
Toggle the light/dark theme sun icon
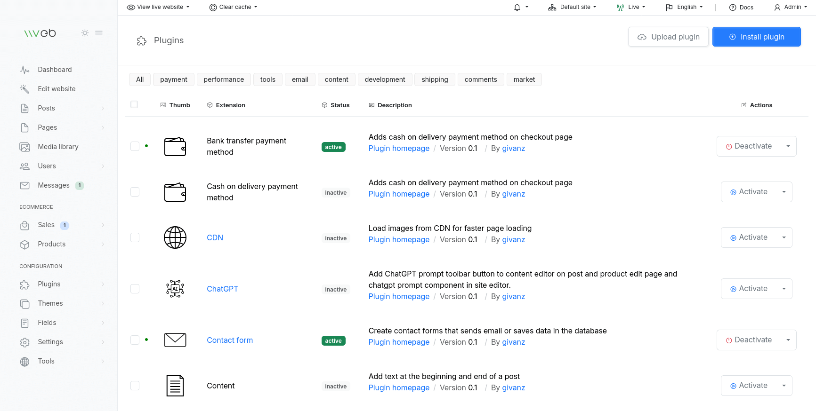[85, 33]
